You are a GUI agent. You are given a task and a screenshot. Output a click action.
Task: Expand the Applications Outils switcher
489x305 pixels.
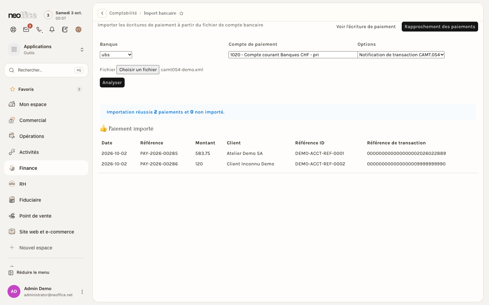(x=46, y=49)
